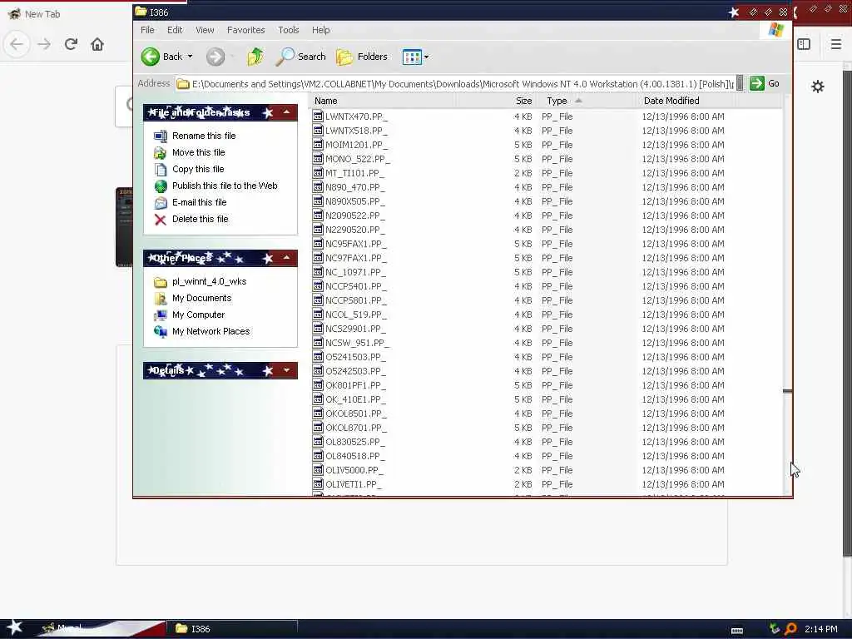
Task: Click the green Go arrow button
Action: pos(757,83)
